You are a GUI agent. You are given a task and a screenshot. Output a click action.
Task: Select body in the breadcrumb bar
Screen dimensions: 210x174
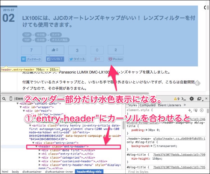tap(15, 172)
